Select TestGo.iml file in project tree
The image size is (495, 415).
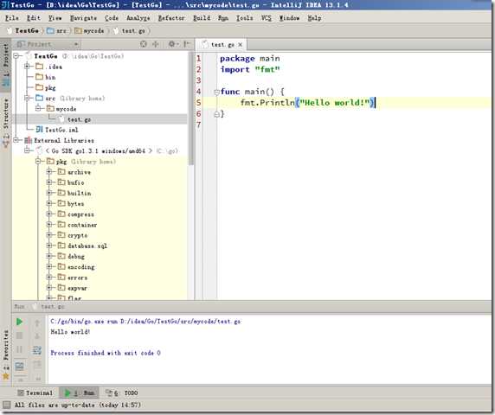tap(57, 130)
